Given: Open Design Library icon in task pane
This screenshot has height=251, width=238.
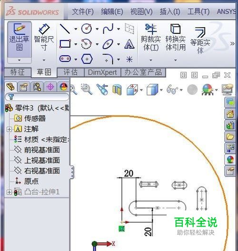Looking at the screenshot, I should tap(230, 125).
